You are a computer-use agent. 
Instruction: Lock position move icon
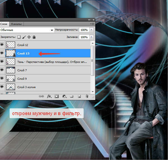tap(29, 37)
